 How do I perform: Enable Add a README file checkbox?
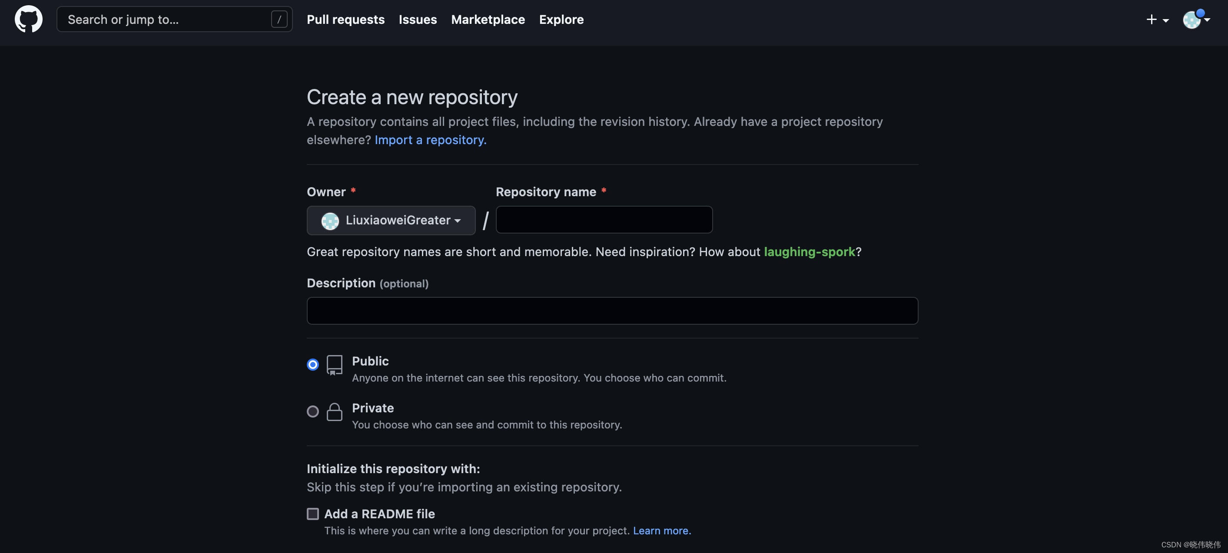(313, 513)
